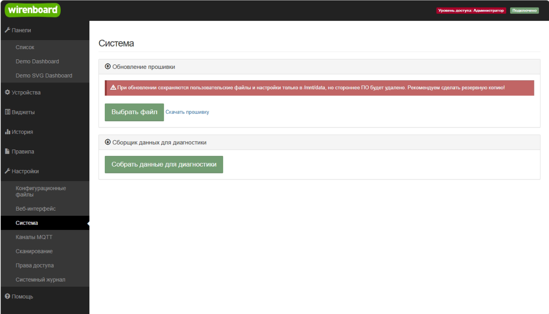
Task: Click the wrench icon beside Настройки
Action: tap(7, 171)
